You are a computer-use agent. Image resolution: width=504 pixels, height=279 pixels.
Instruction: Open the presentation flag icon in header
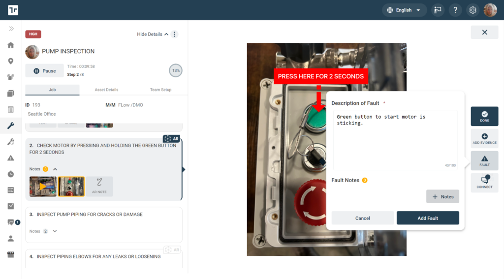(x=438, y=10)
